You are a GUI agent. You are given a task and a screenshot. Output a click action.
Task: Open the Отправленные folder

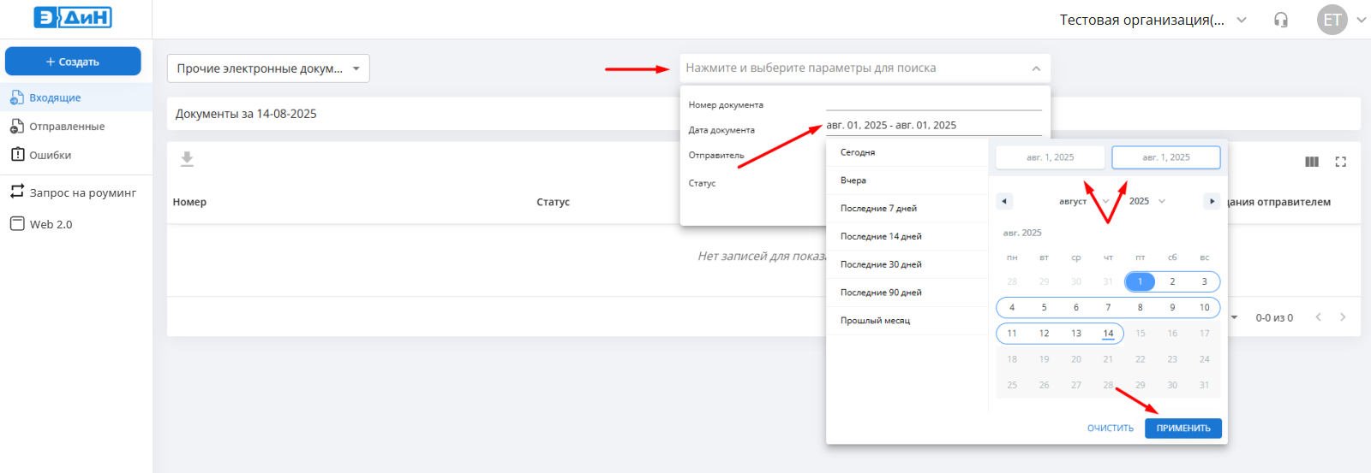67,127
